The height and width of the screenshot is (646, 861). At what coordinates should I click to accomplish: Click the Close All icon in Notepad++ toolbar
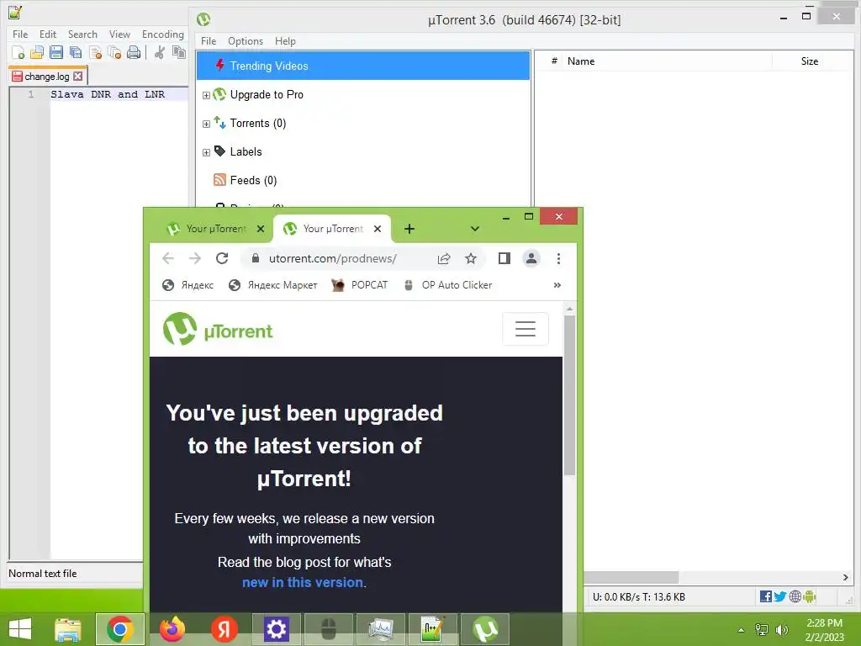point(114,52)
